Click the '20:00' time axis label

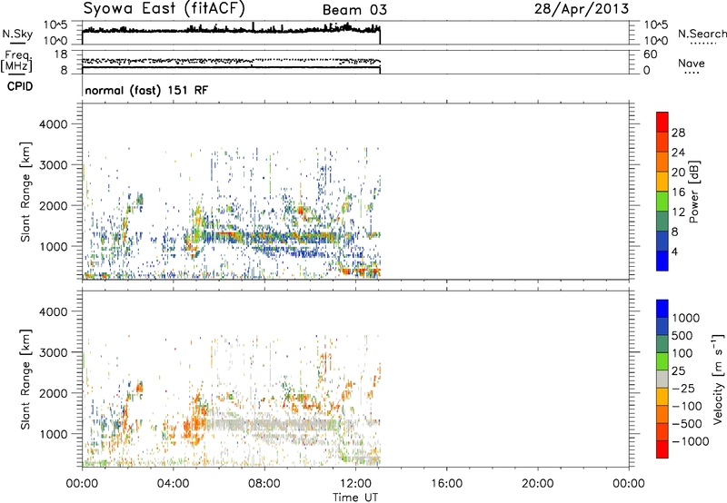537,484
